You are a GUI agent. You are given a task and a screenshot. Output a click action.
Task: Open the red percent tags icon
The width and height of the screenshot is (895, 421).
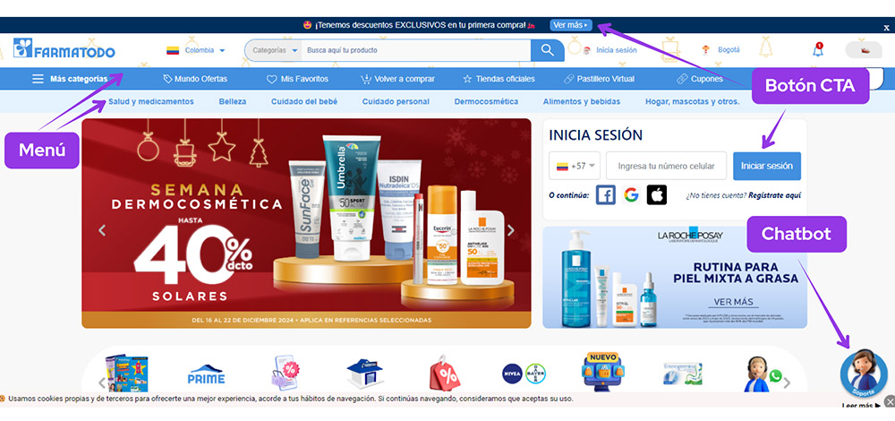coord(445,373)
